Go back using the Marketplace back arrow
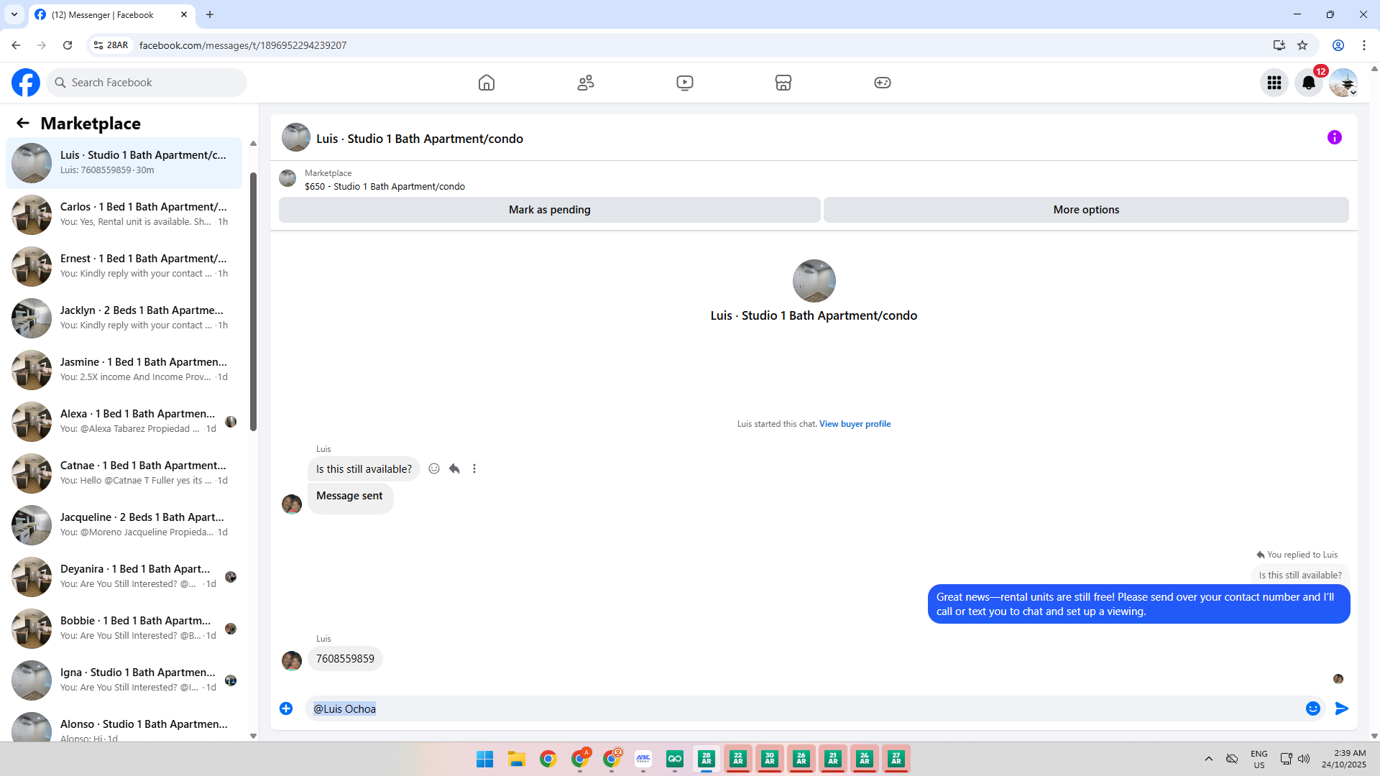 point(23,124)
